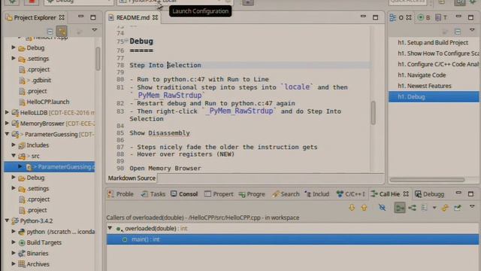
Task: Collapse all in Project Explorer toolbar
Action: coord(50,31)
